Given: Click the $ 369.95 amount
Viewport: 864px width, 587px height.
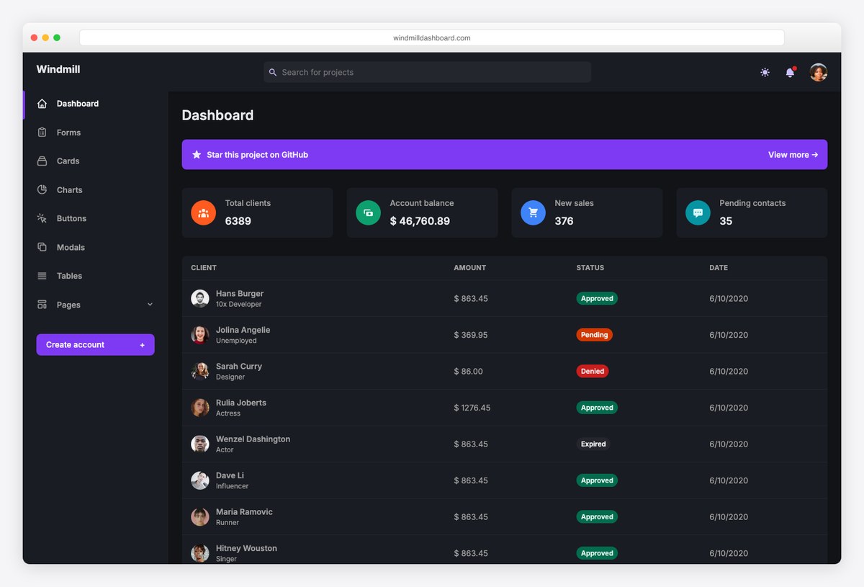Looking at the screenshot, I should click(x=471, y=335).
